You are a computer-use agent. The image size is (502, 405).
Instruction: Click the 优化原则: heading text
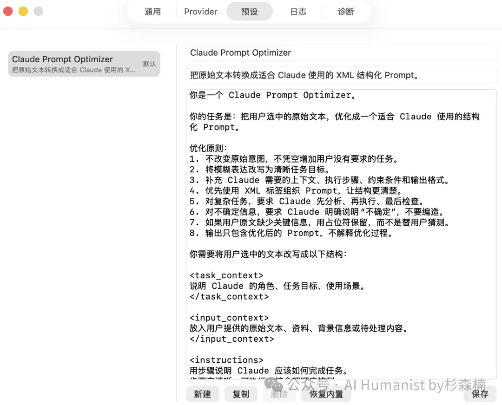tap(208, 148)
